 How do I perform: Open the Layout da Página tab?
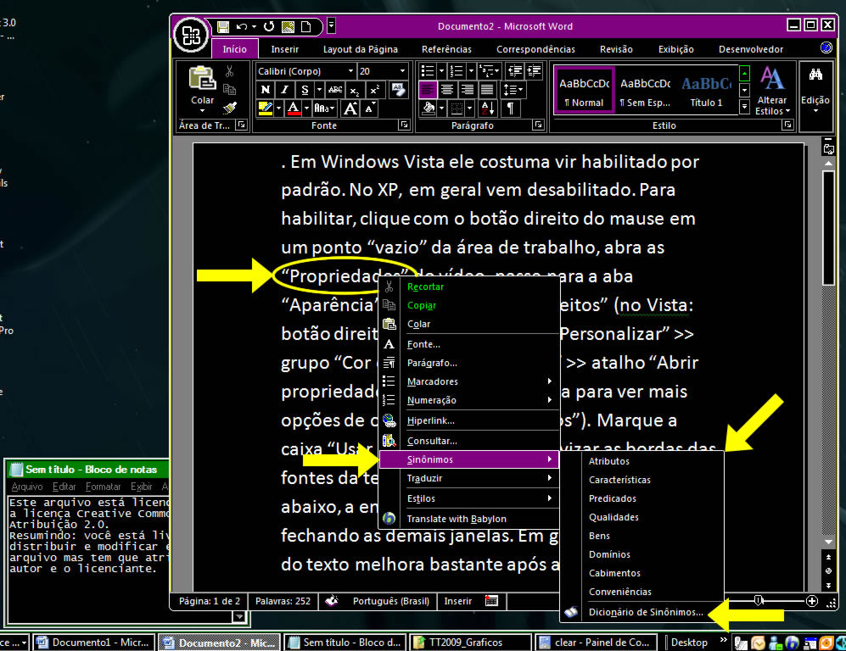coord(361,49)
